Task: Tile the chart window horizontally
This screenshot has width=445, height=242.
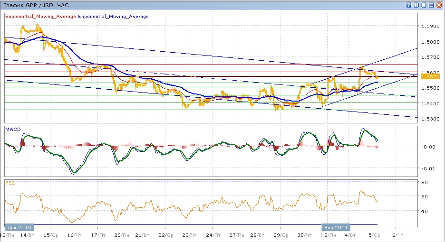Action: click(x=424, y=5)
